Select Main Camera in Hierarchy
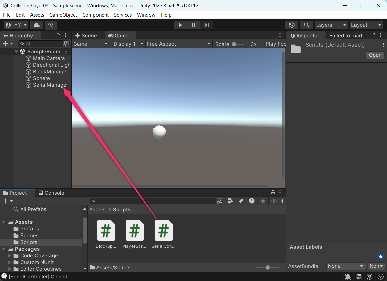The height and width of the screenshot is (281, 387). pyautogui.click(x=49, y=58)
